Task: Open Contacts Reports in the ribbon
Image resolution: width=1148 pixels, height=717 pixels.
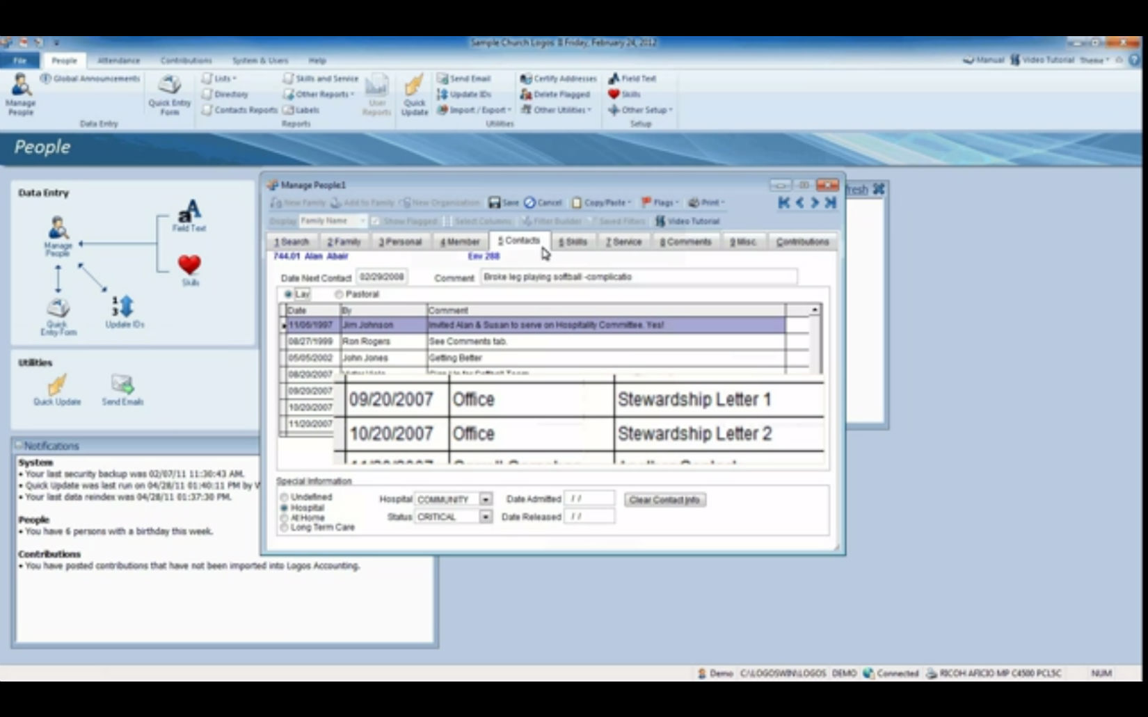Action: [x=239, y=110]
